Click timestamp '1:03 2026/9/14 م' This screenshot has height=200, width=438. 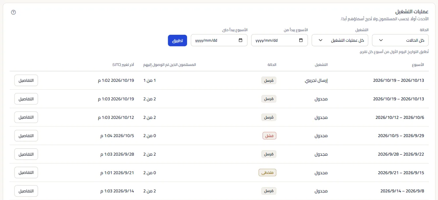coord(117,191)
